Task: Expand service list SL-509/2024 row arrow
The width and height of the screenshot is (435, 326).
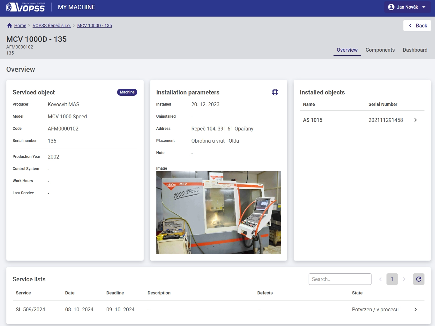Action: click(415, 309)
